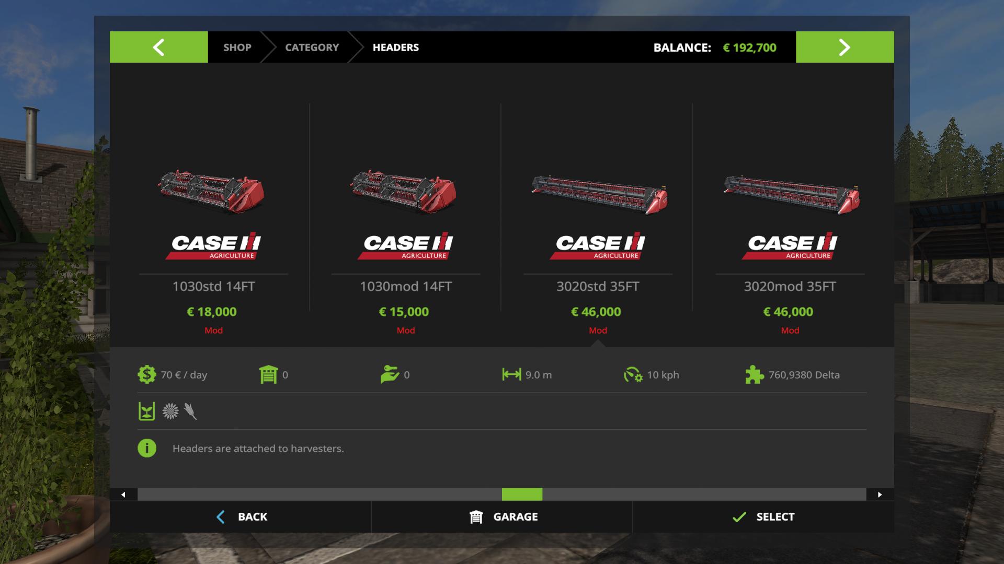Open the GARAGE button
Viewport: 1004px width, 564px height.
502,516
